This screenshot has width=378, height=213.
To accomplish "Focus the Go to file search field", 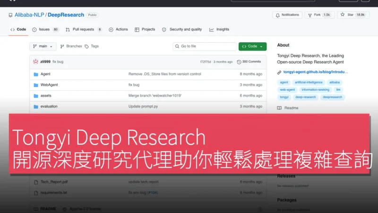I will [205, 46].
